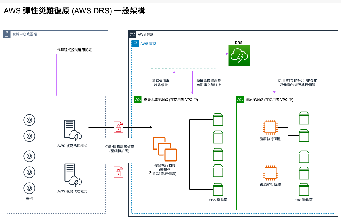The image size is (341, 223).
Task: Click the title 'AWS 彈性災難復原 (AWS DRS) 一般架構'
Action: (74, 11)
